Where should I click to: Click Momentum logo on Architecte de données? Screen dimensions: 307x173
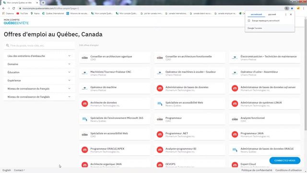(x=85, y=104)
